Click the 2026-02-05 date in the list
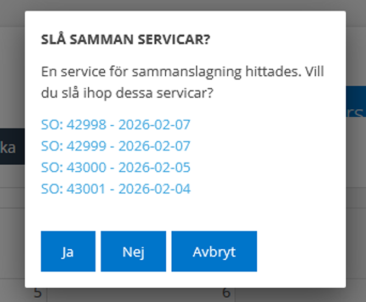The width and height of the screenshot is (366, 302). tap(154, 167)
